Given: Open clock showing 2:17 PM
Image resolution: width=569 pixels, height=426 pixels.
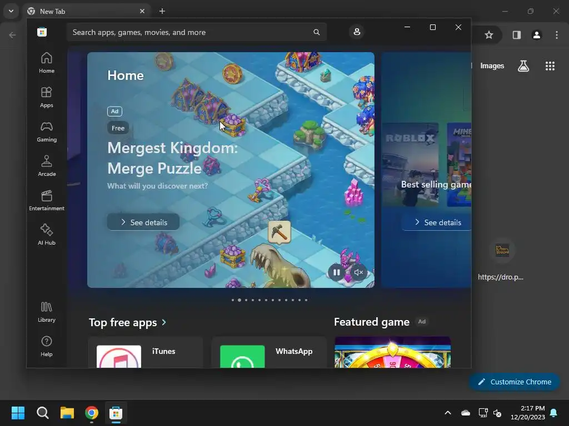Looking at the screenshot, I should (x=528, y=413).
